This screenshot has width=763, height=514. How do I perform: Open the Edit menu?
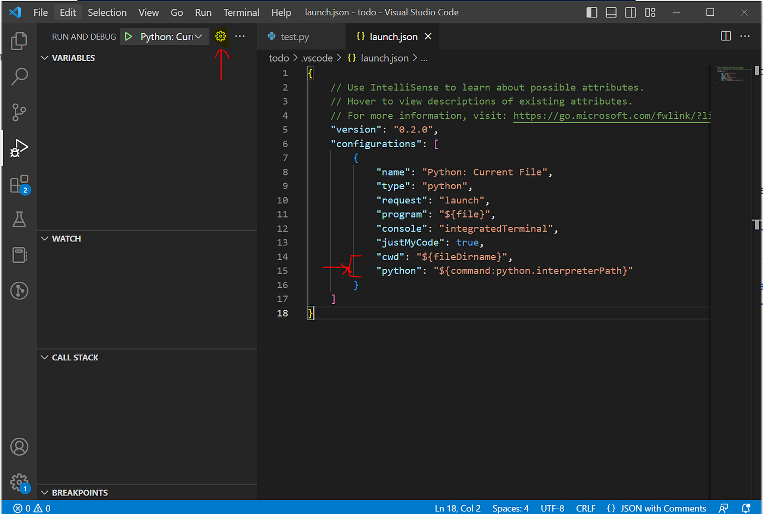point(68,12)
